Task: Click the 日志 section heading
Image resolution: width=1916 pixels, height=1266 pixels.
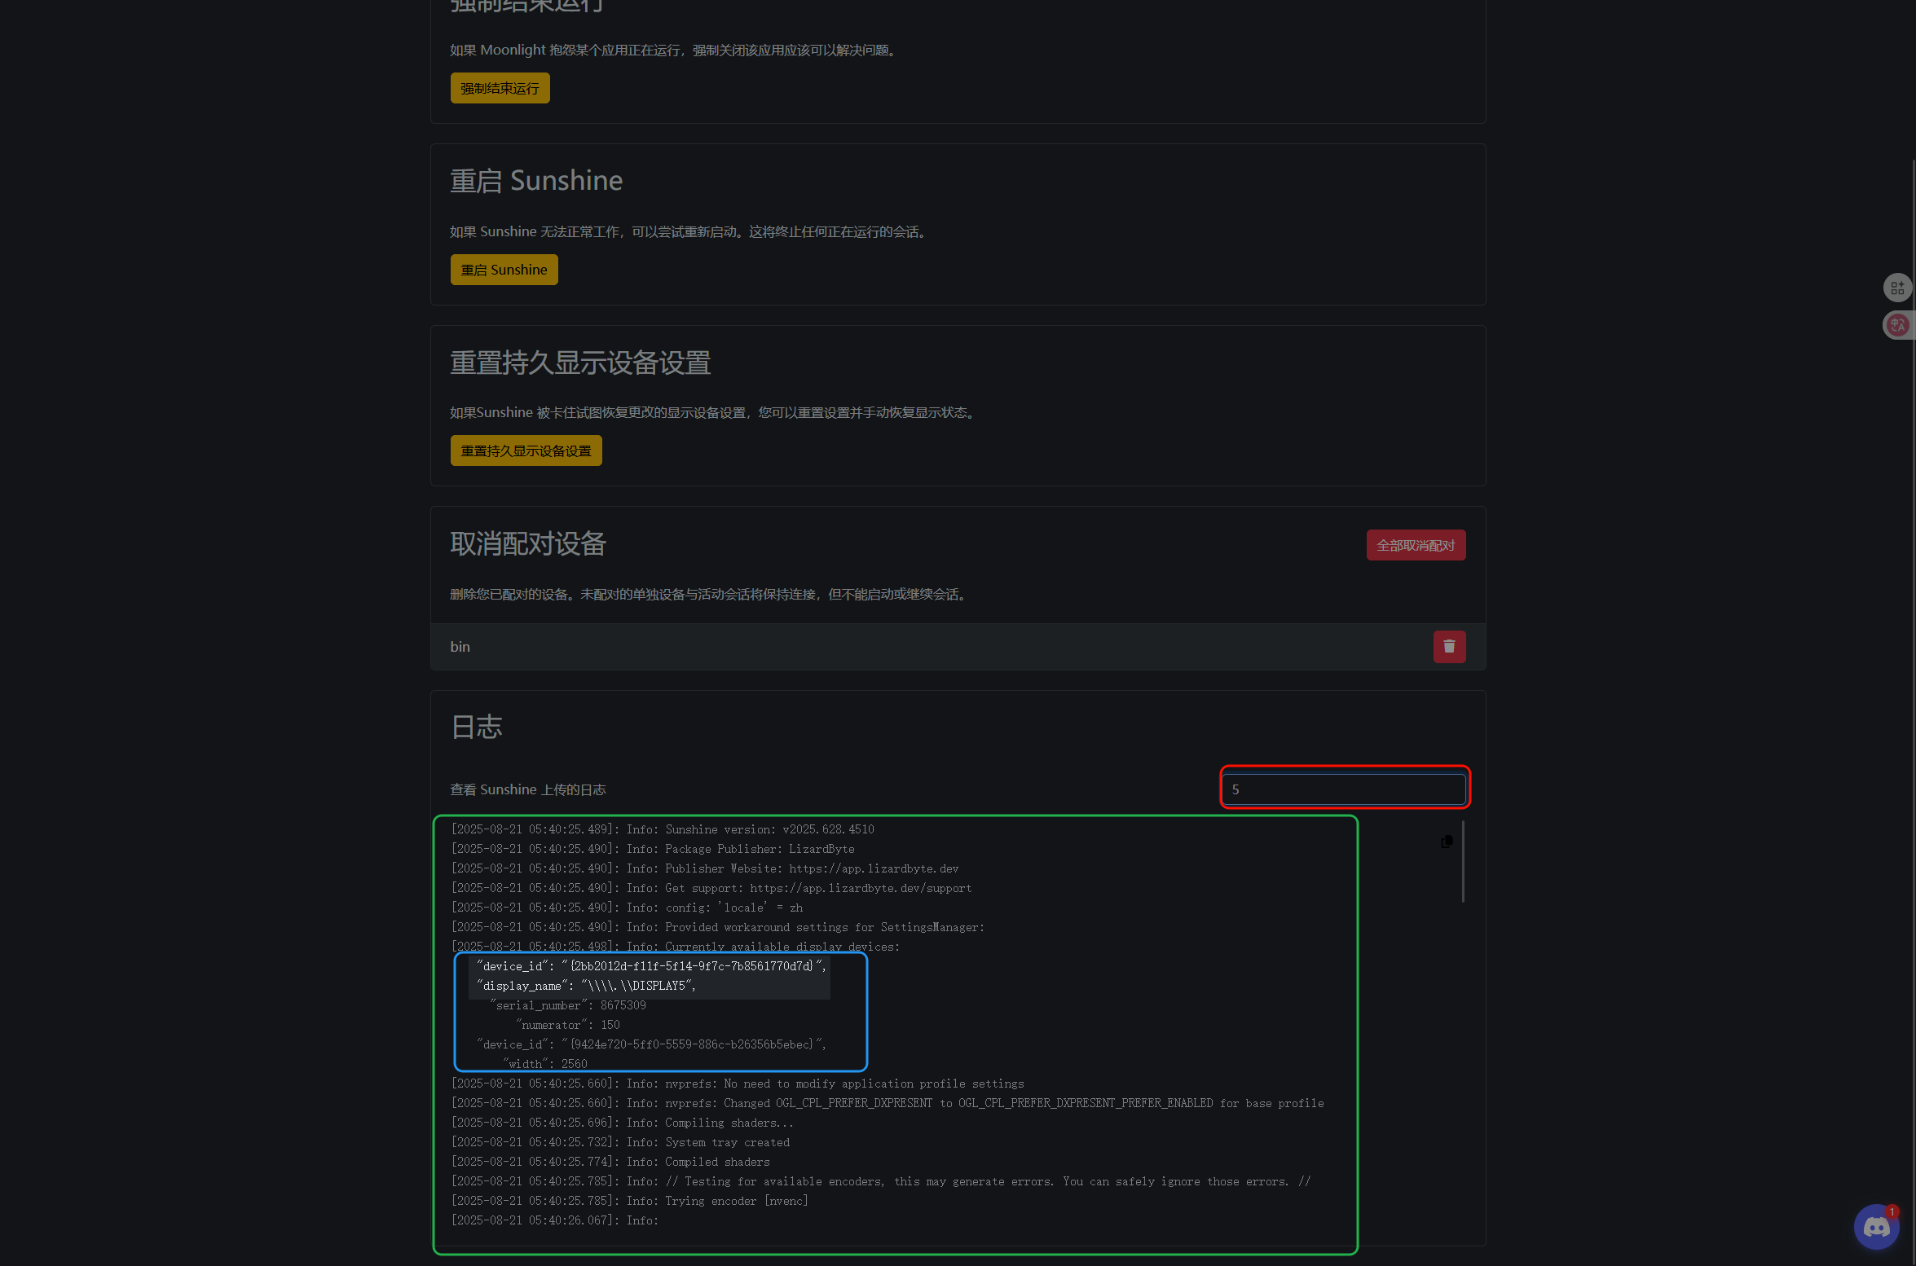Action: (476, 727)
